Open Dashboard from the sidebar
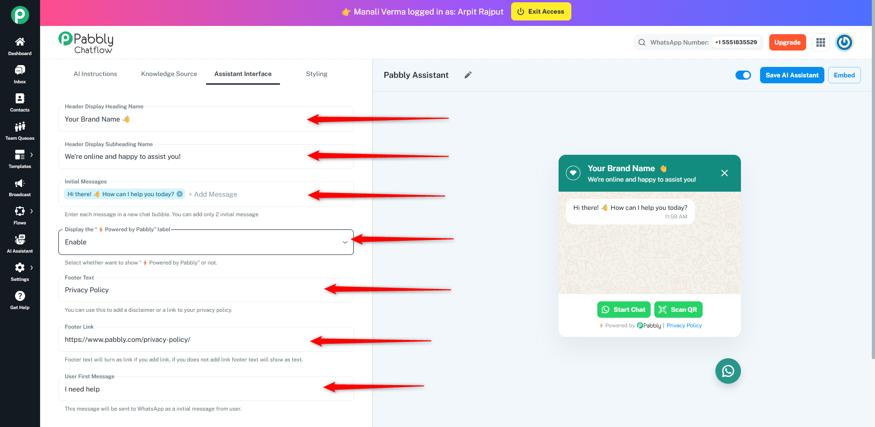Viewport: 875px width, 427px height. (x=20, y=46)
